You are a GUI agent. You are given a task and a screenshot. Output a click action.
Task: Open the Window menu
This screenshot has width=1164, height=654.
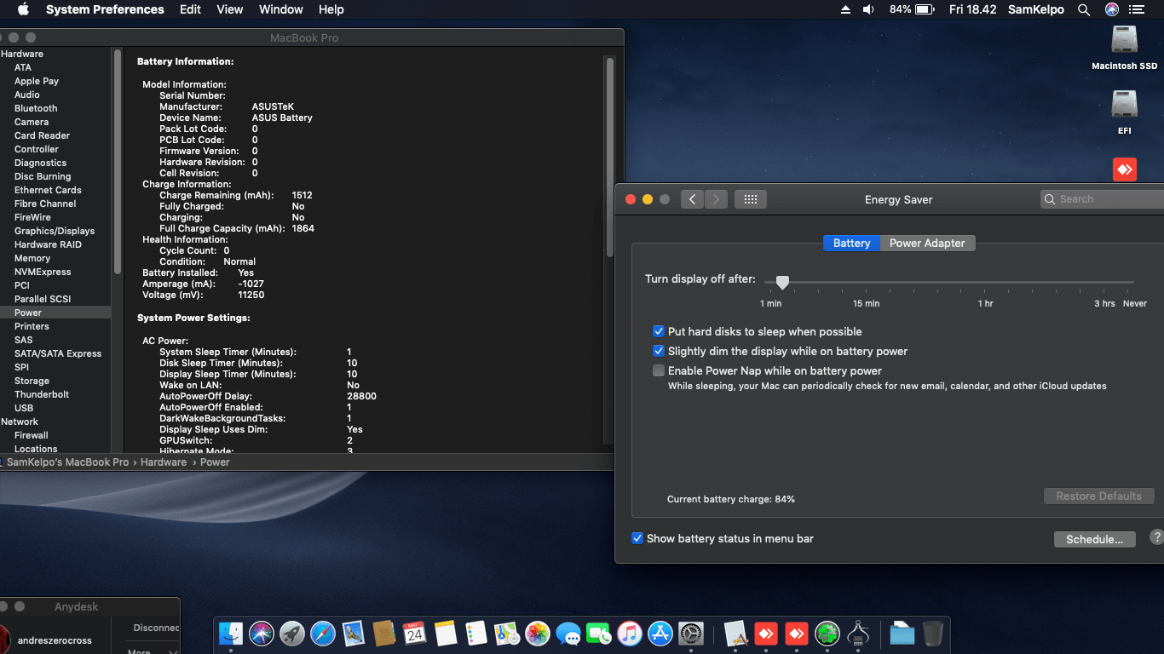(x=281, y=9)
